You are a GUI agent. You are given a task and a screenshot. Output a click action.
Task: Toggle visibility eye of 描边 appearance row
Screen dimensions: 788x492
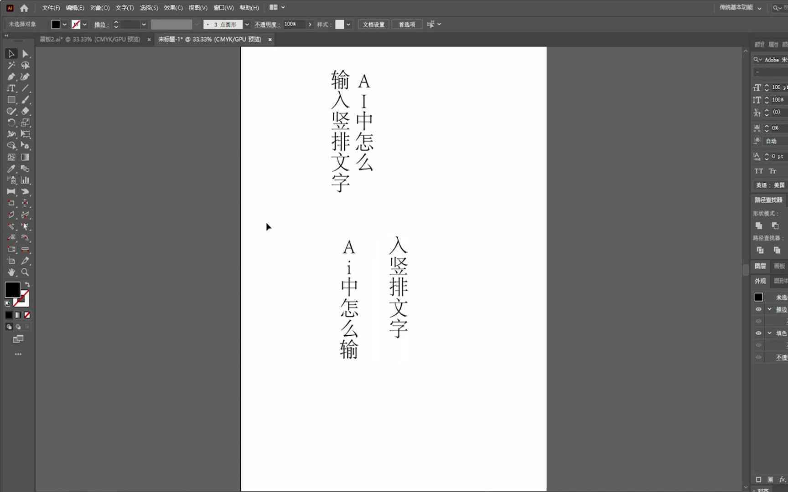[758, 309]
